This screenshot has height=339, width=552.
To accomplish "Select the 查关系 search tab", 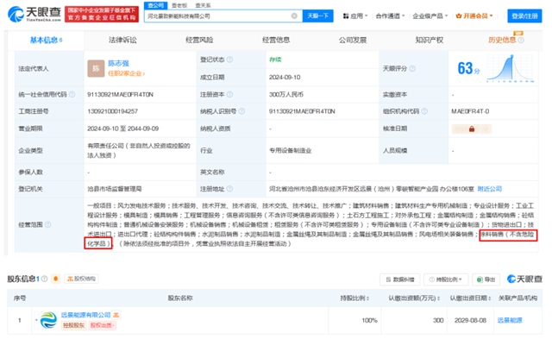I will point(204,6).
